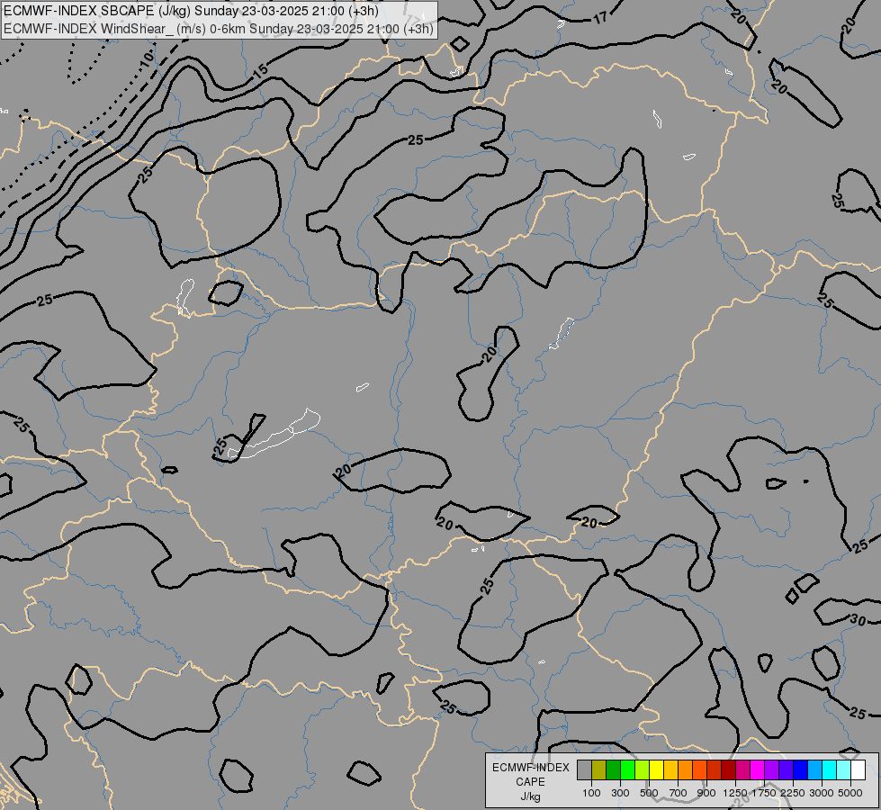Click the dark green legend swatch
The width and height of the screenshot is (881, 810).
(614, 770)
